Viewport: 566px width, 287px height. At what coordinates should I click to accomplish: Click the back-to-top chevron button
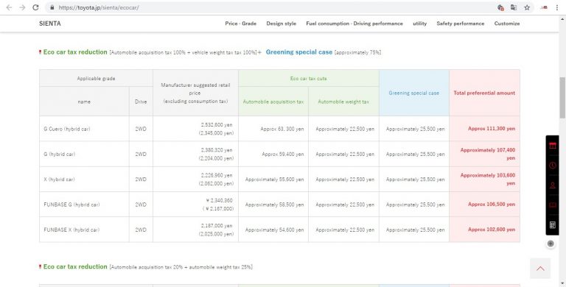(x=540, y=269)
